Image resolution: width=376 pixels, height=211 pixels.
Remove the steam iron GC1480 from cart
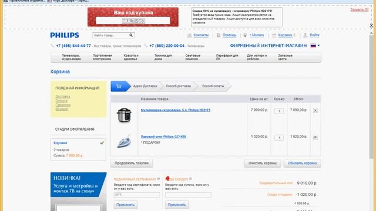[x=315, y=137]
